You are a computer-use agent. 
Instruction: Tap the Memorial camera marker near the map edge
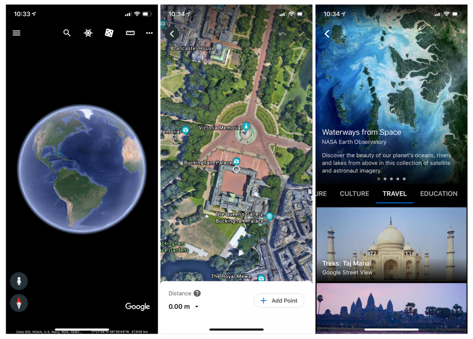pyautogui.click(x=185, y=130)
